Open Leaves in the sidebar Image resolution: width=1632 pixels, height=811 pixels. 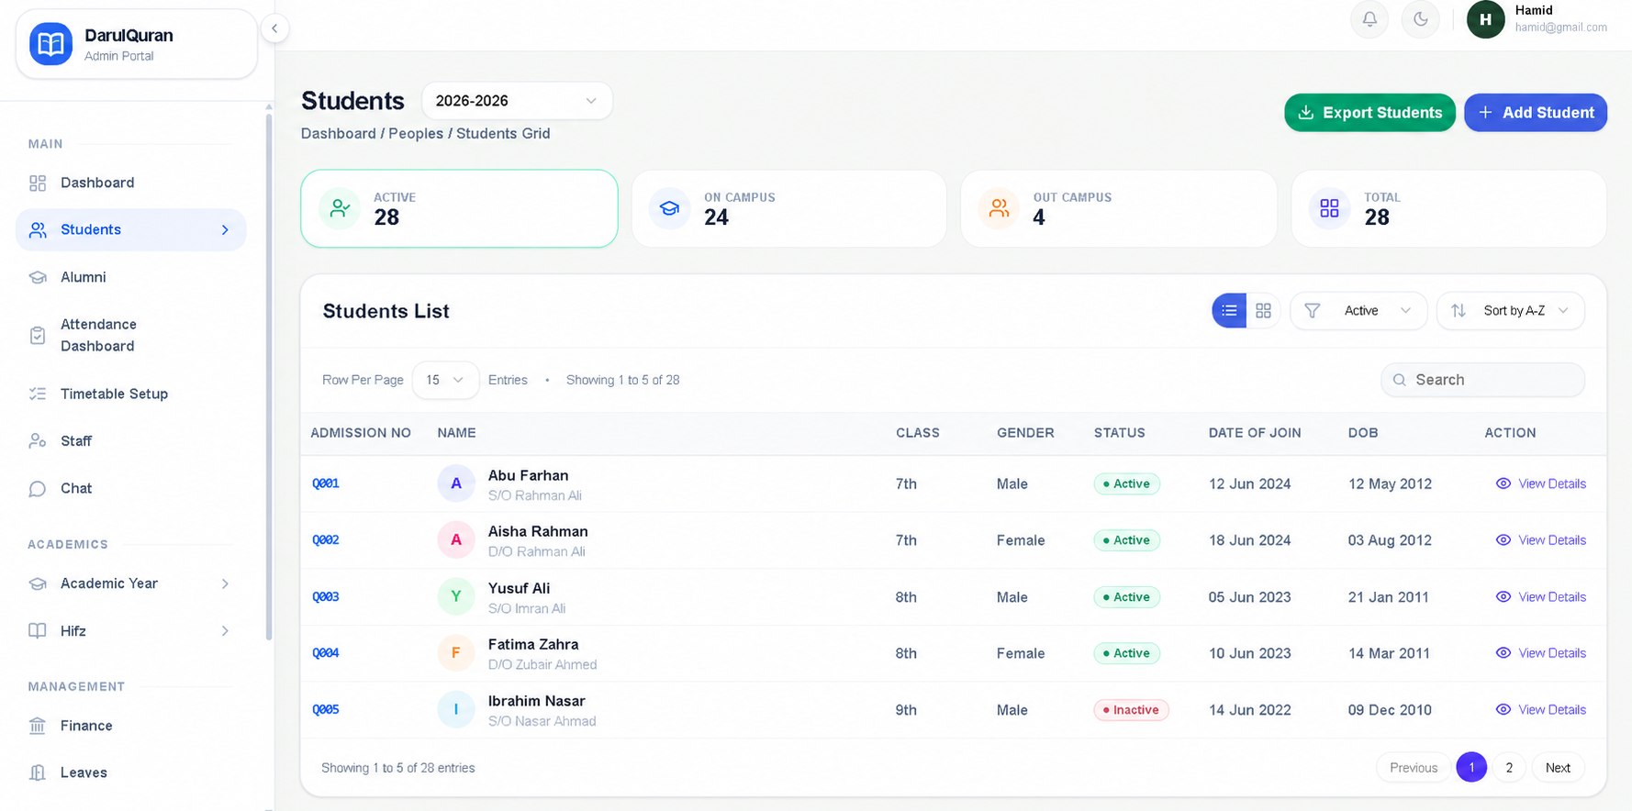tap(131, 772)
